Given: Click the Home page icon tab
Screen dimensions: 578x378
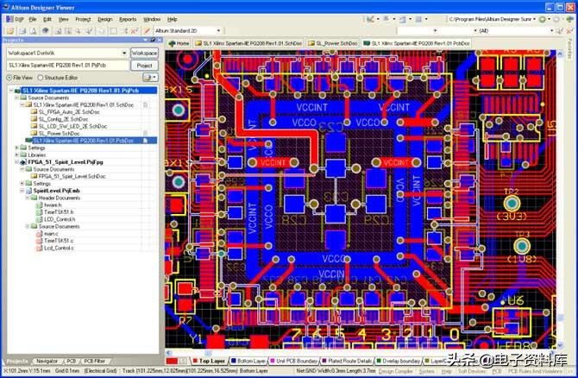Looking at the screenshot, I should [x=179, y=42].
